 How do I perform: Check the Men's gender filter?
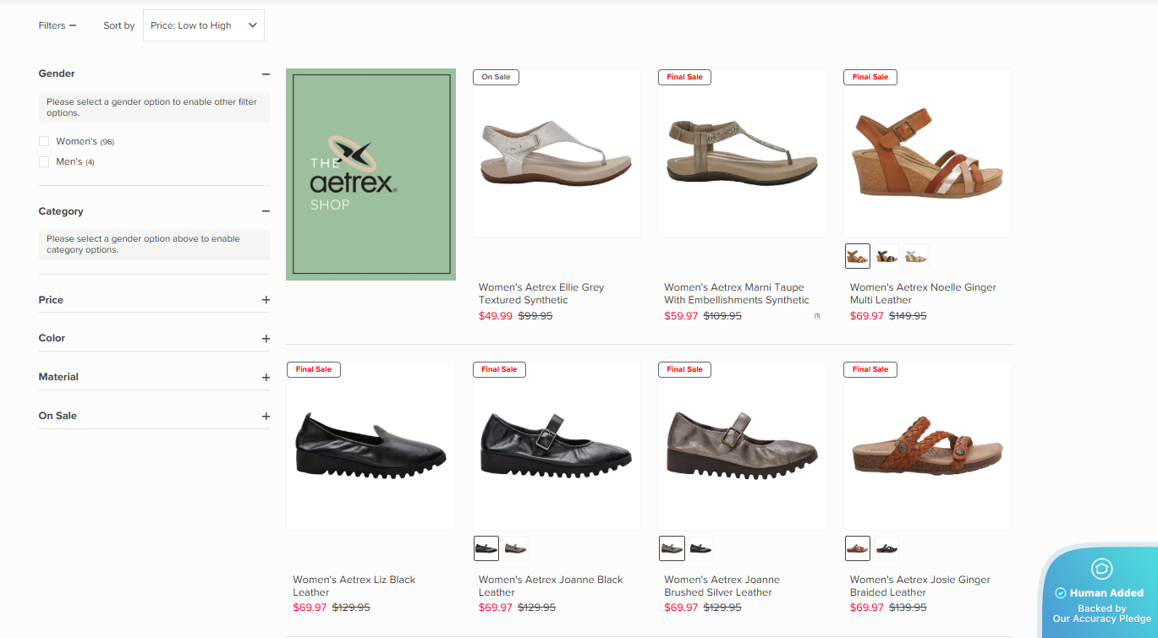point(44,161)
